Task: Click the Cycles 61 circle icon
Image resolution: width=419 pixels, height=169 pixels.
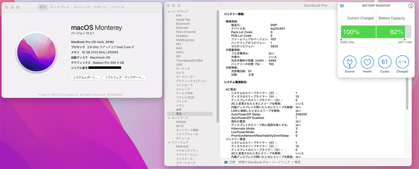Action: 385,62
